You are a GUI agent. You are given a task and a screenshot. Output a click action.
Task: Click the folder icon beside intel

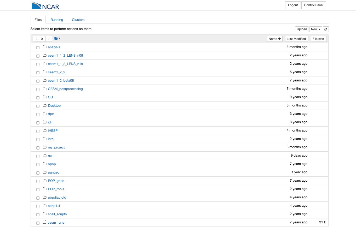pyautogui.click(x=45, y=139)
